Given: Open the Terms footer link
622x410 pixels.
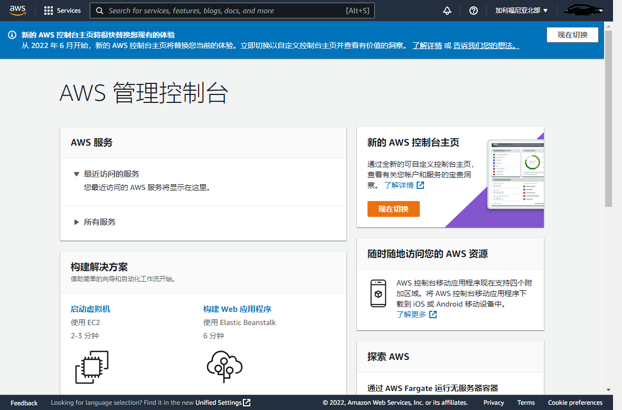Looking at the screenshot, I should (x=526, y=403).
